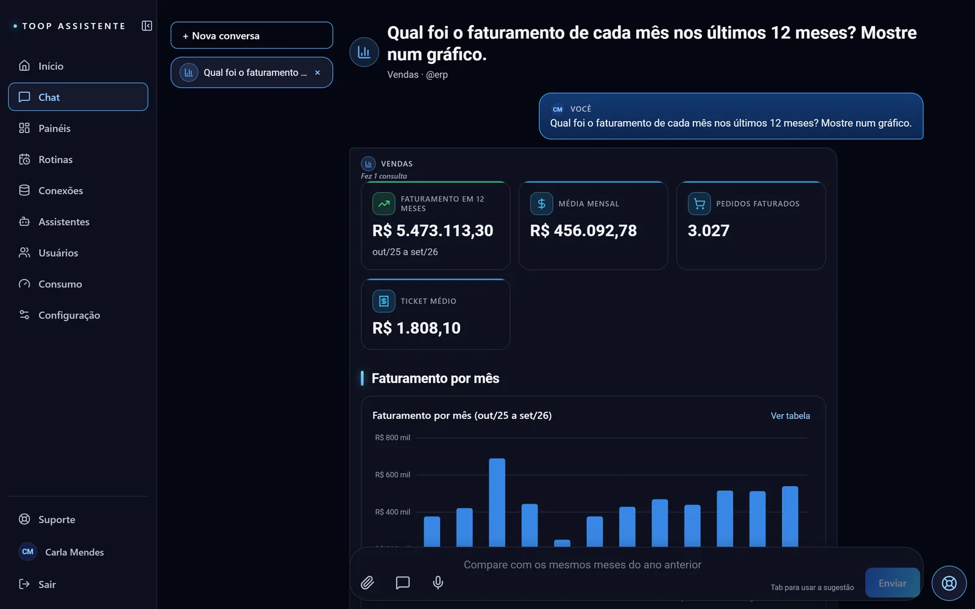
Task: Click the speech bubble icon in composer
Action: [402, 583]
